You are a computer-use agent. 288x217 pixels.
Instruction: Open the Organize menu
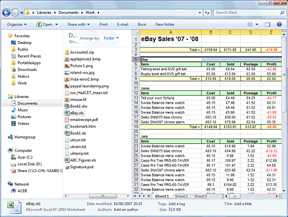tap(16, 24)
